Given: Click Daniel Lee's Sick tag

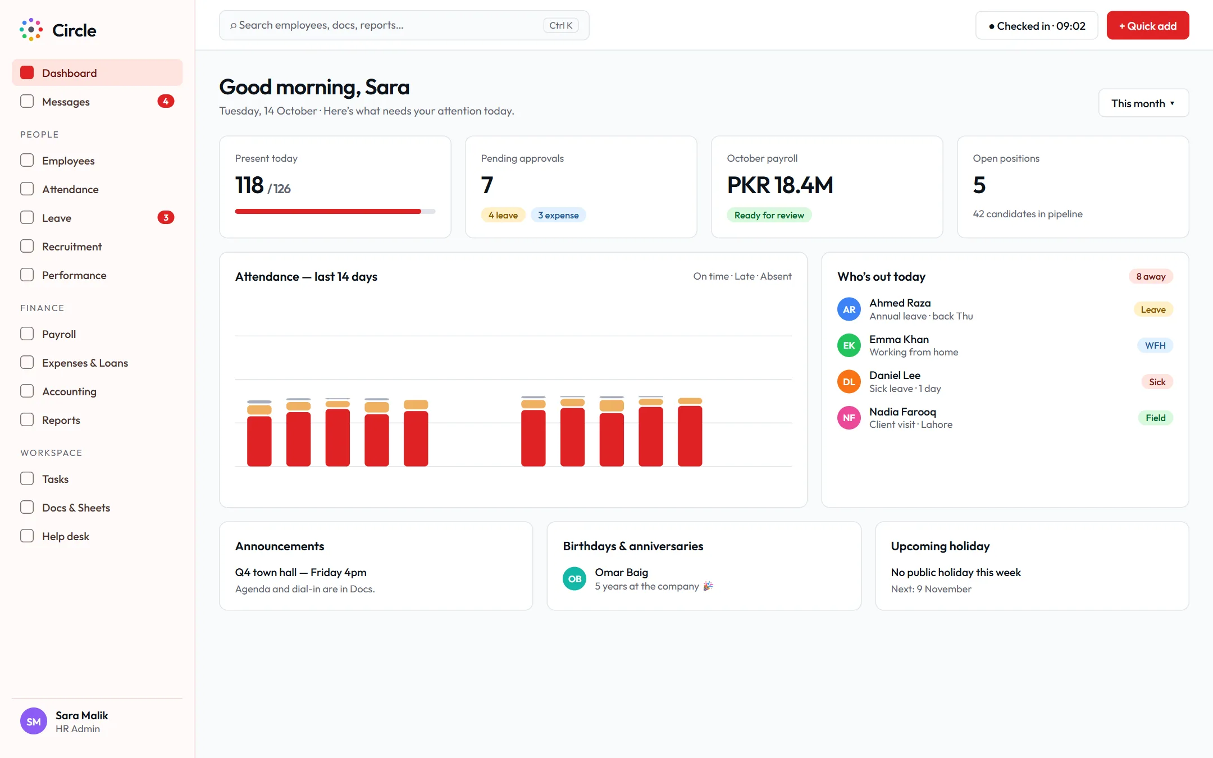Looking at the screenshot, I should pos(1157,382).
